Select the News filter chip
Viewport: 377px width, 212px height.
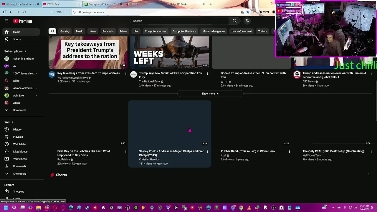(93, 31)
